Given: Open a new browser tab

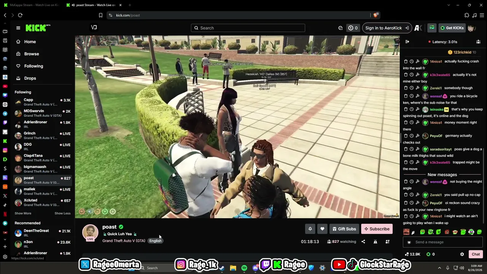Looking at the screenshot, I should click(130, 5).
